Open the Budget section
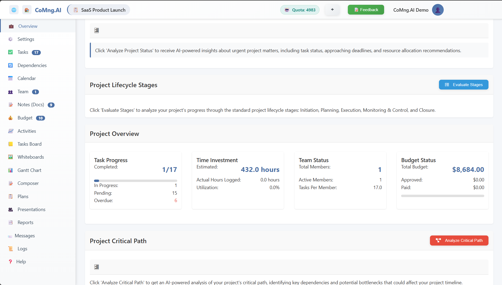 (25, 118)
